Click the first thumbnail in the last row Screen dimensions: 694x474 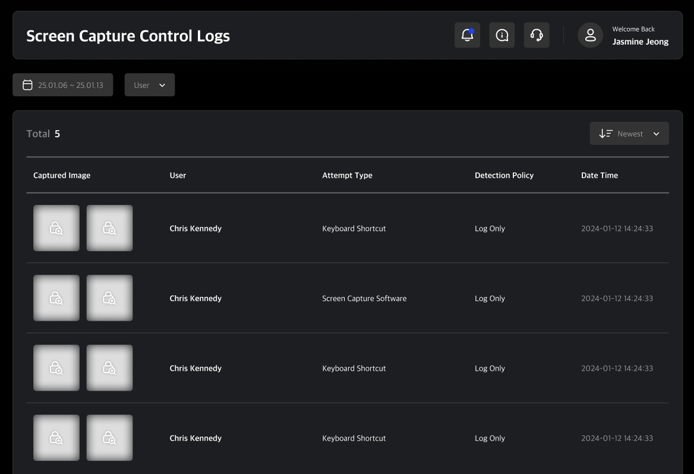coord(56,438)
